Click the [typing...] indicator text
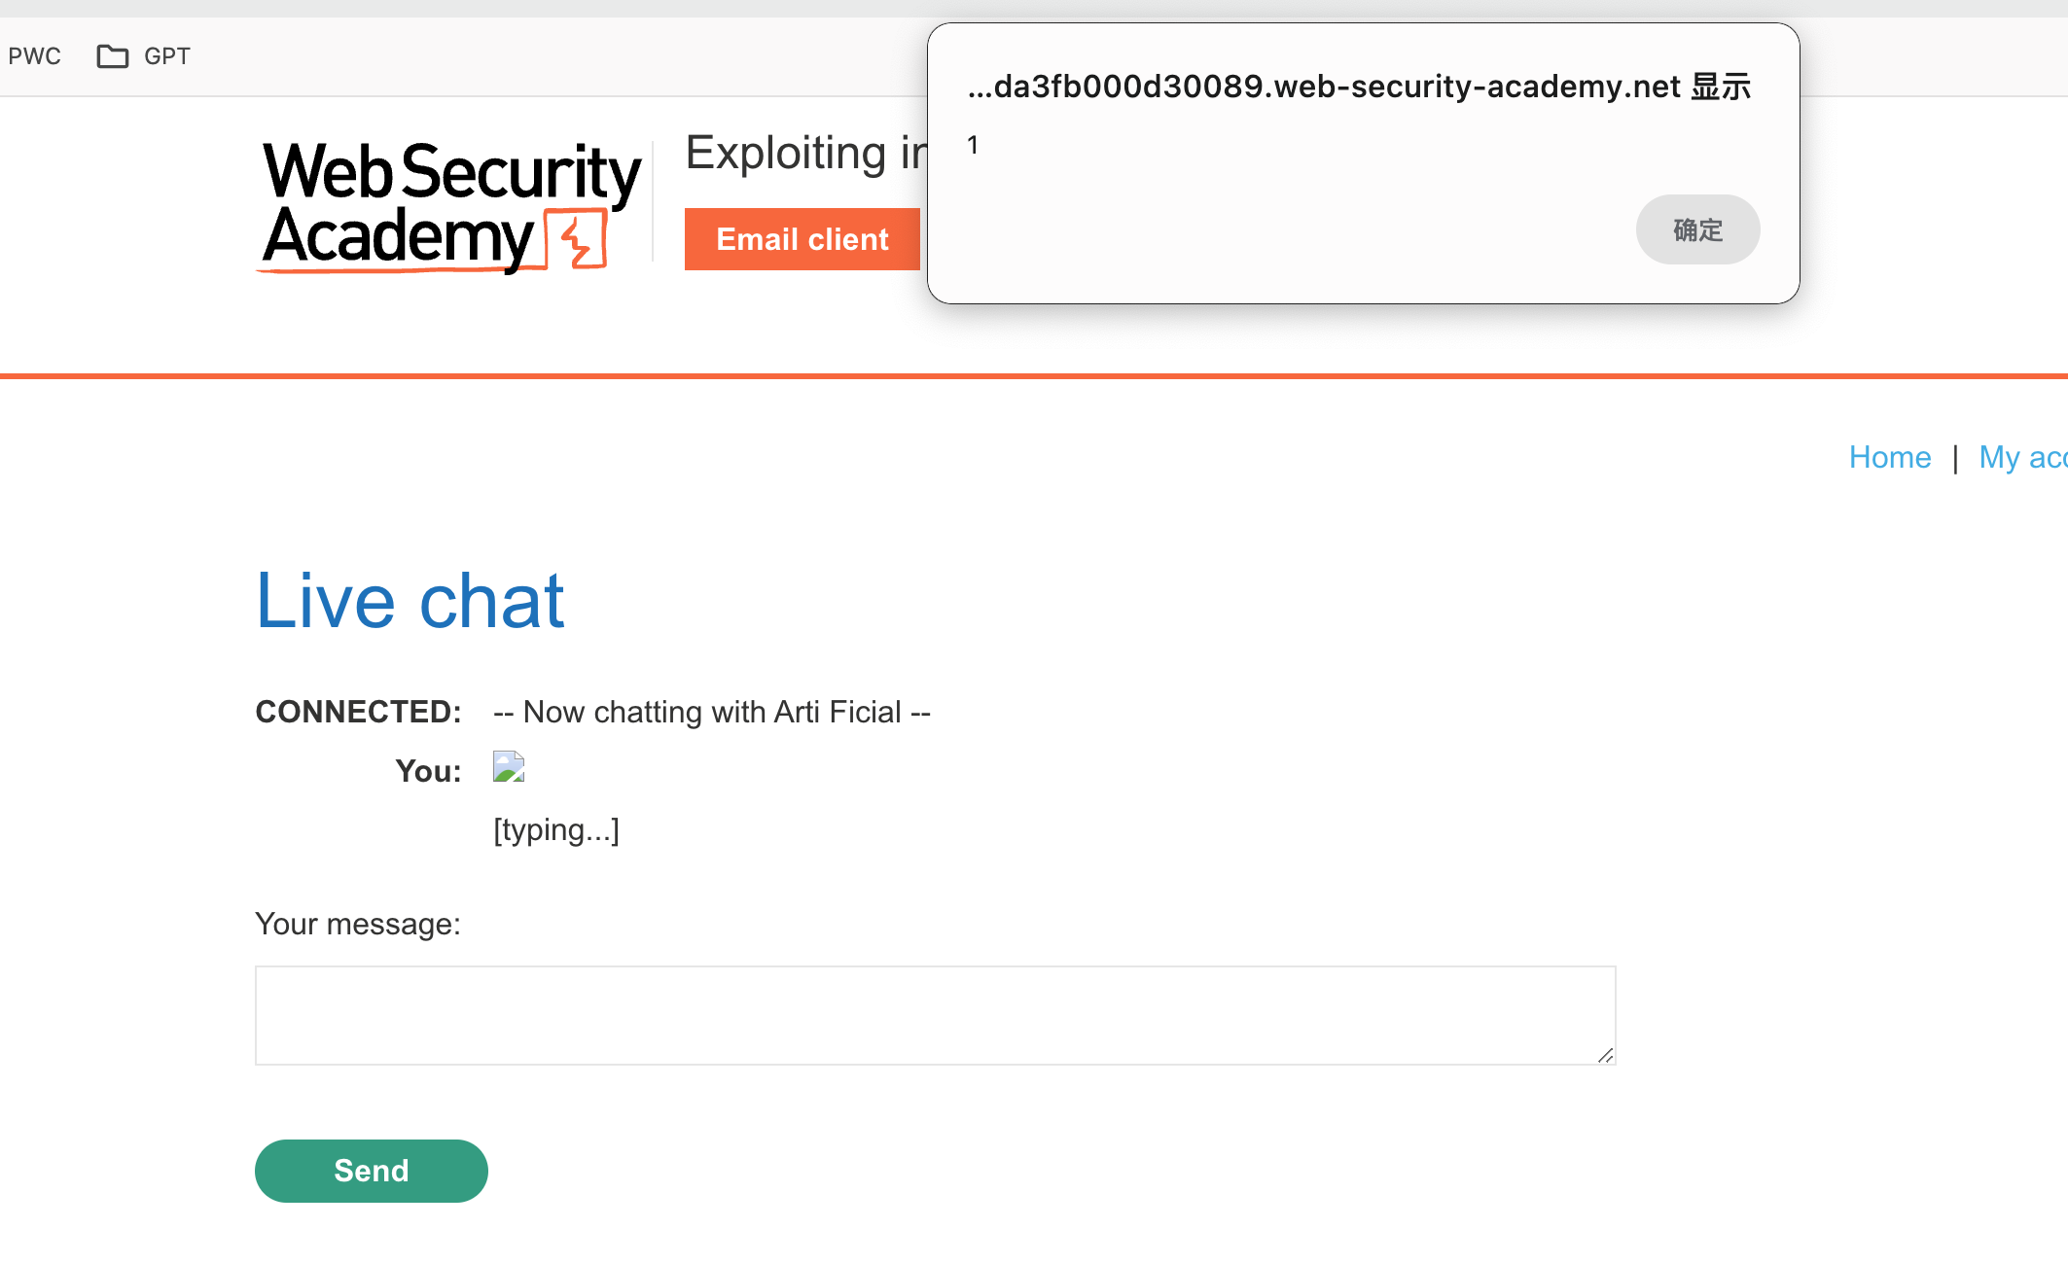This screenshot has height=1263, width=2068. click(556, 829)
